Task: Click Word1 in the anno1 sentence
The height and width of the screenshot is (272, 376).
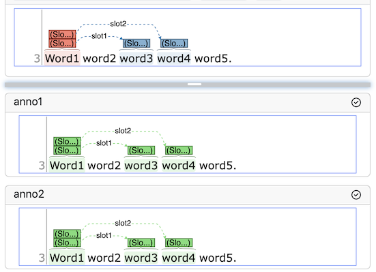Action: pyautogui.click(x=67, y=166)
